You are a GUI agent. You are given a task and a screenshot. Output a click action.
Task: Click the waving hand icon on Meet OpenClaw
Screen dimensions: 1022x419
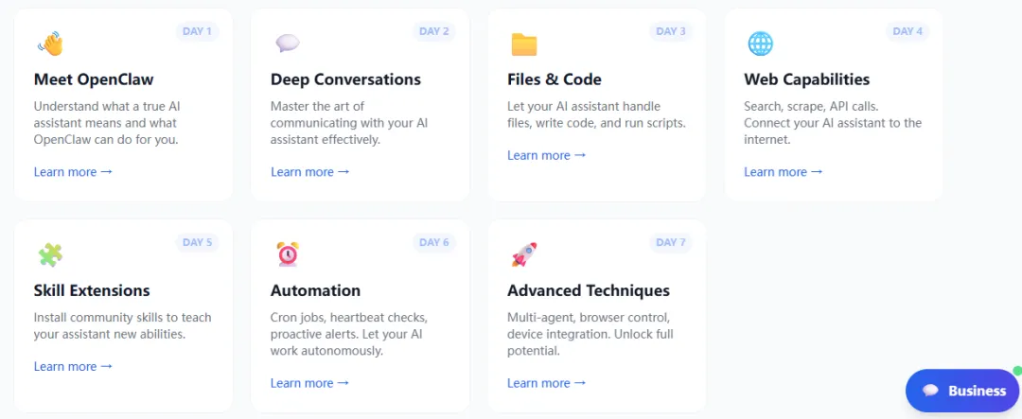coord(50,44)
